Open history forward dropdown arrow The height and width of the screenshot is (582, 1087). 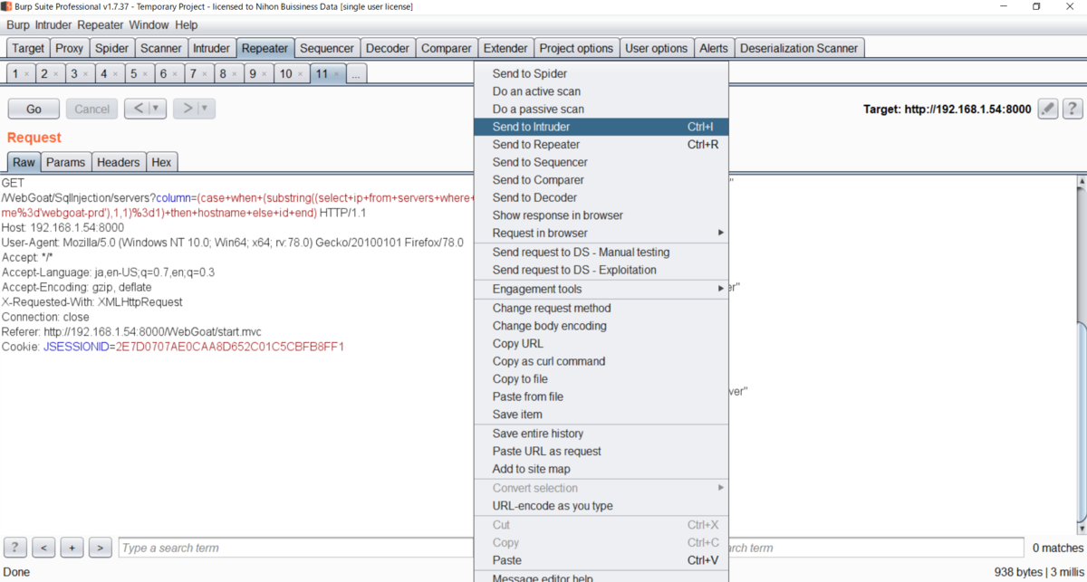205,109
